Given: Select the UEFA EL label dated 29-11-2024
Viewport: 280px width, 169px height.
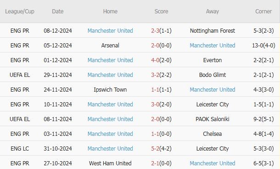Looking at the screenshot, I should (20, 75).
